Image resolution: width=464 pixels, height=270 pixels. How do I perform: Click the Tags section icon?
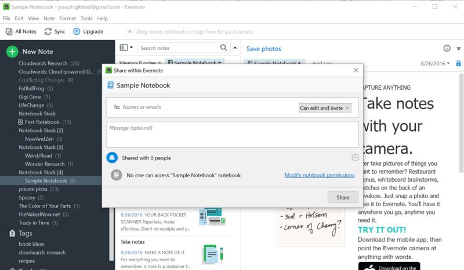click(12, 233)
